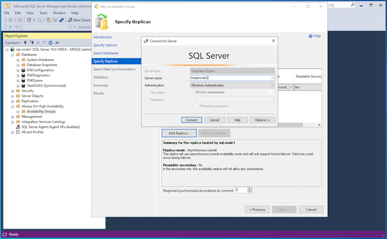Click the New Project icon in SSMS toolbar
The height and width of the screenshot is (239, 387).
(x=29, y=20)
